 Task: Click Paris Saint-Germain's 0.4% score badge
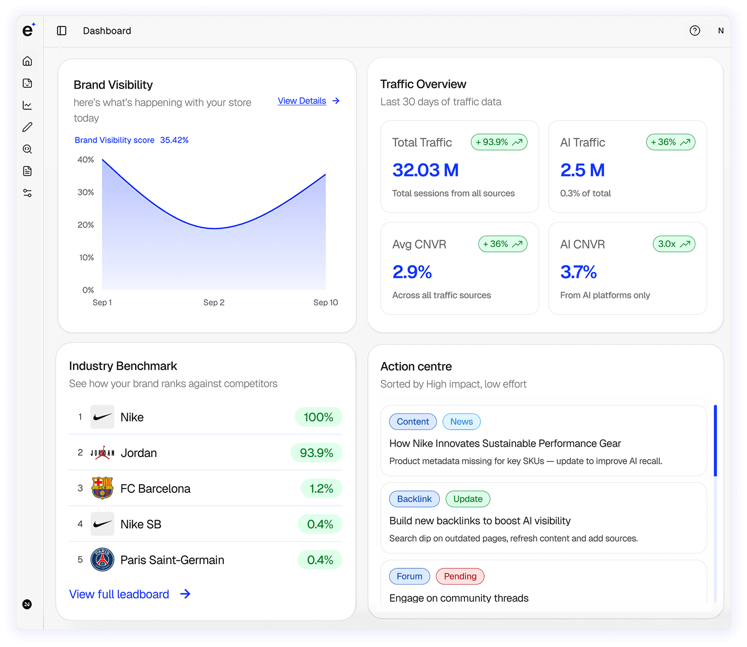320,560
